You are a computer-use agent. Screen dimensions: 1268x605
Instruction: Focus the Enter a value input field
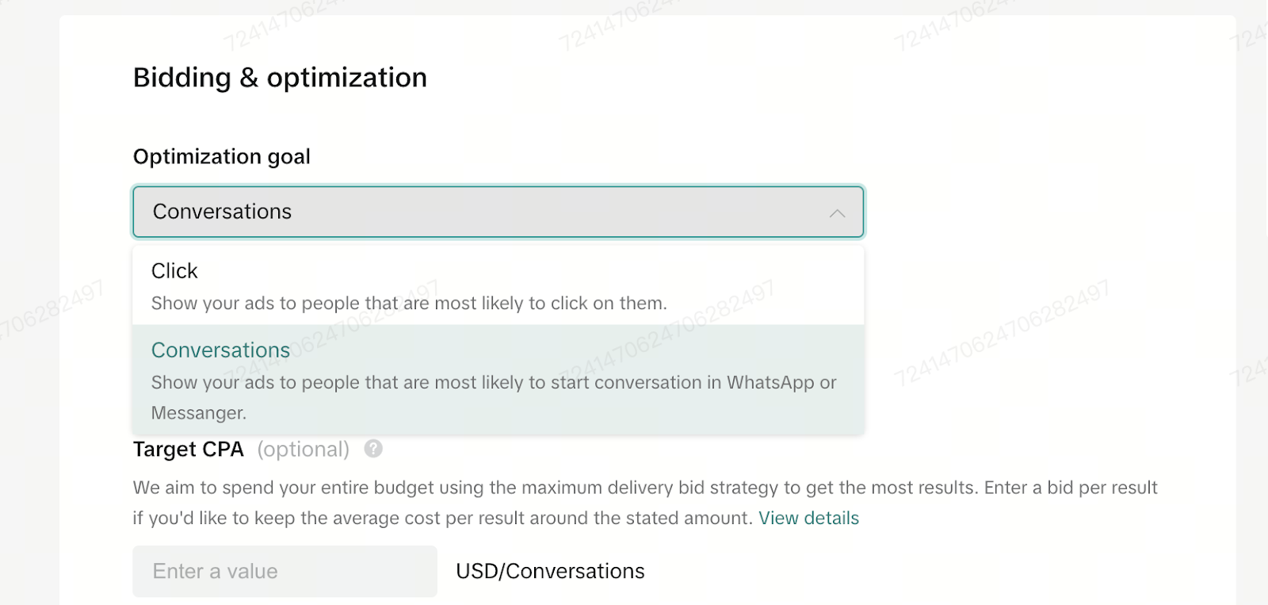[285, 571]
